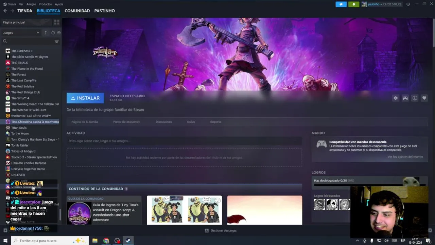The width and height of the screenshot is (435, 245).
Task: Toggle the recent activity clock filter
Action: [x=53, y=33]
